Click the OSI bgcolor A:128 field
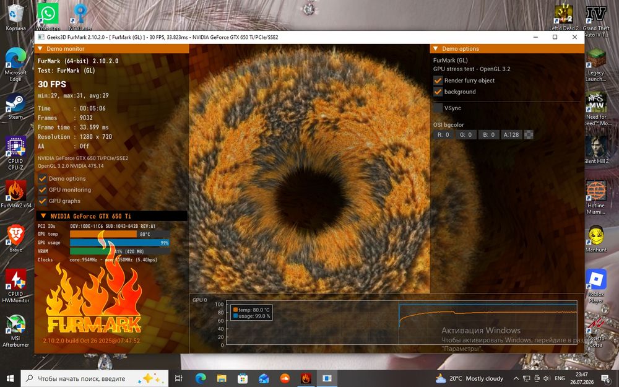Image resolution: width=619 pixels, height=387 pixels. click(x=511, y=134)
